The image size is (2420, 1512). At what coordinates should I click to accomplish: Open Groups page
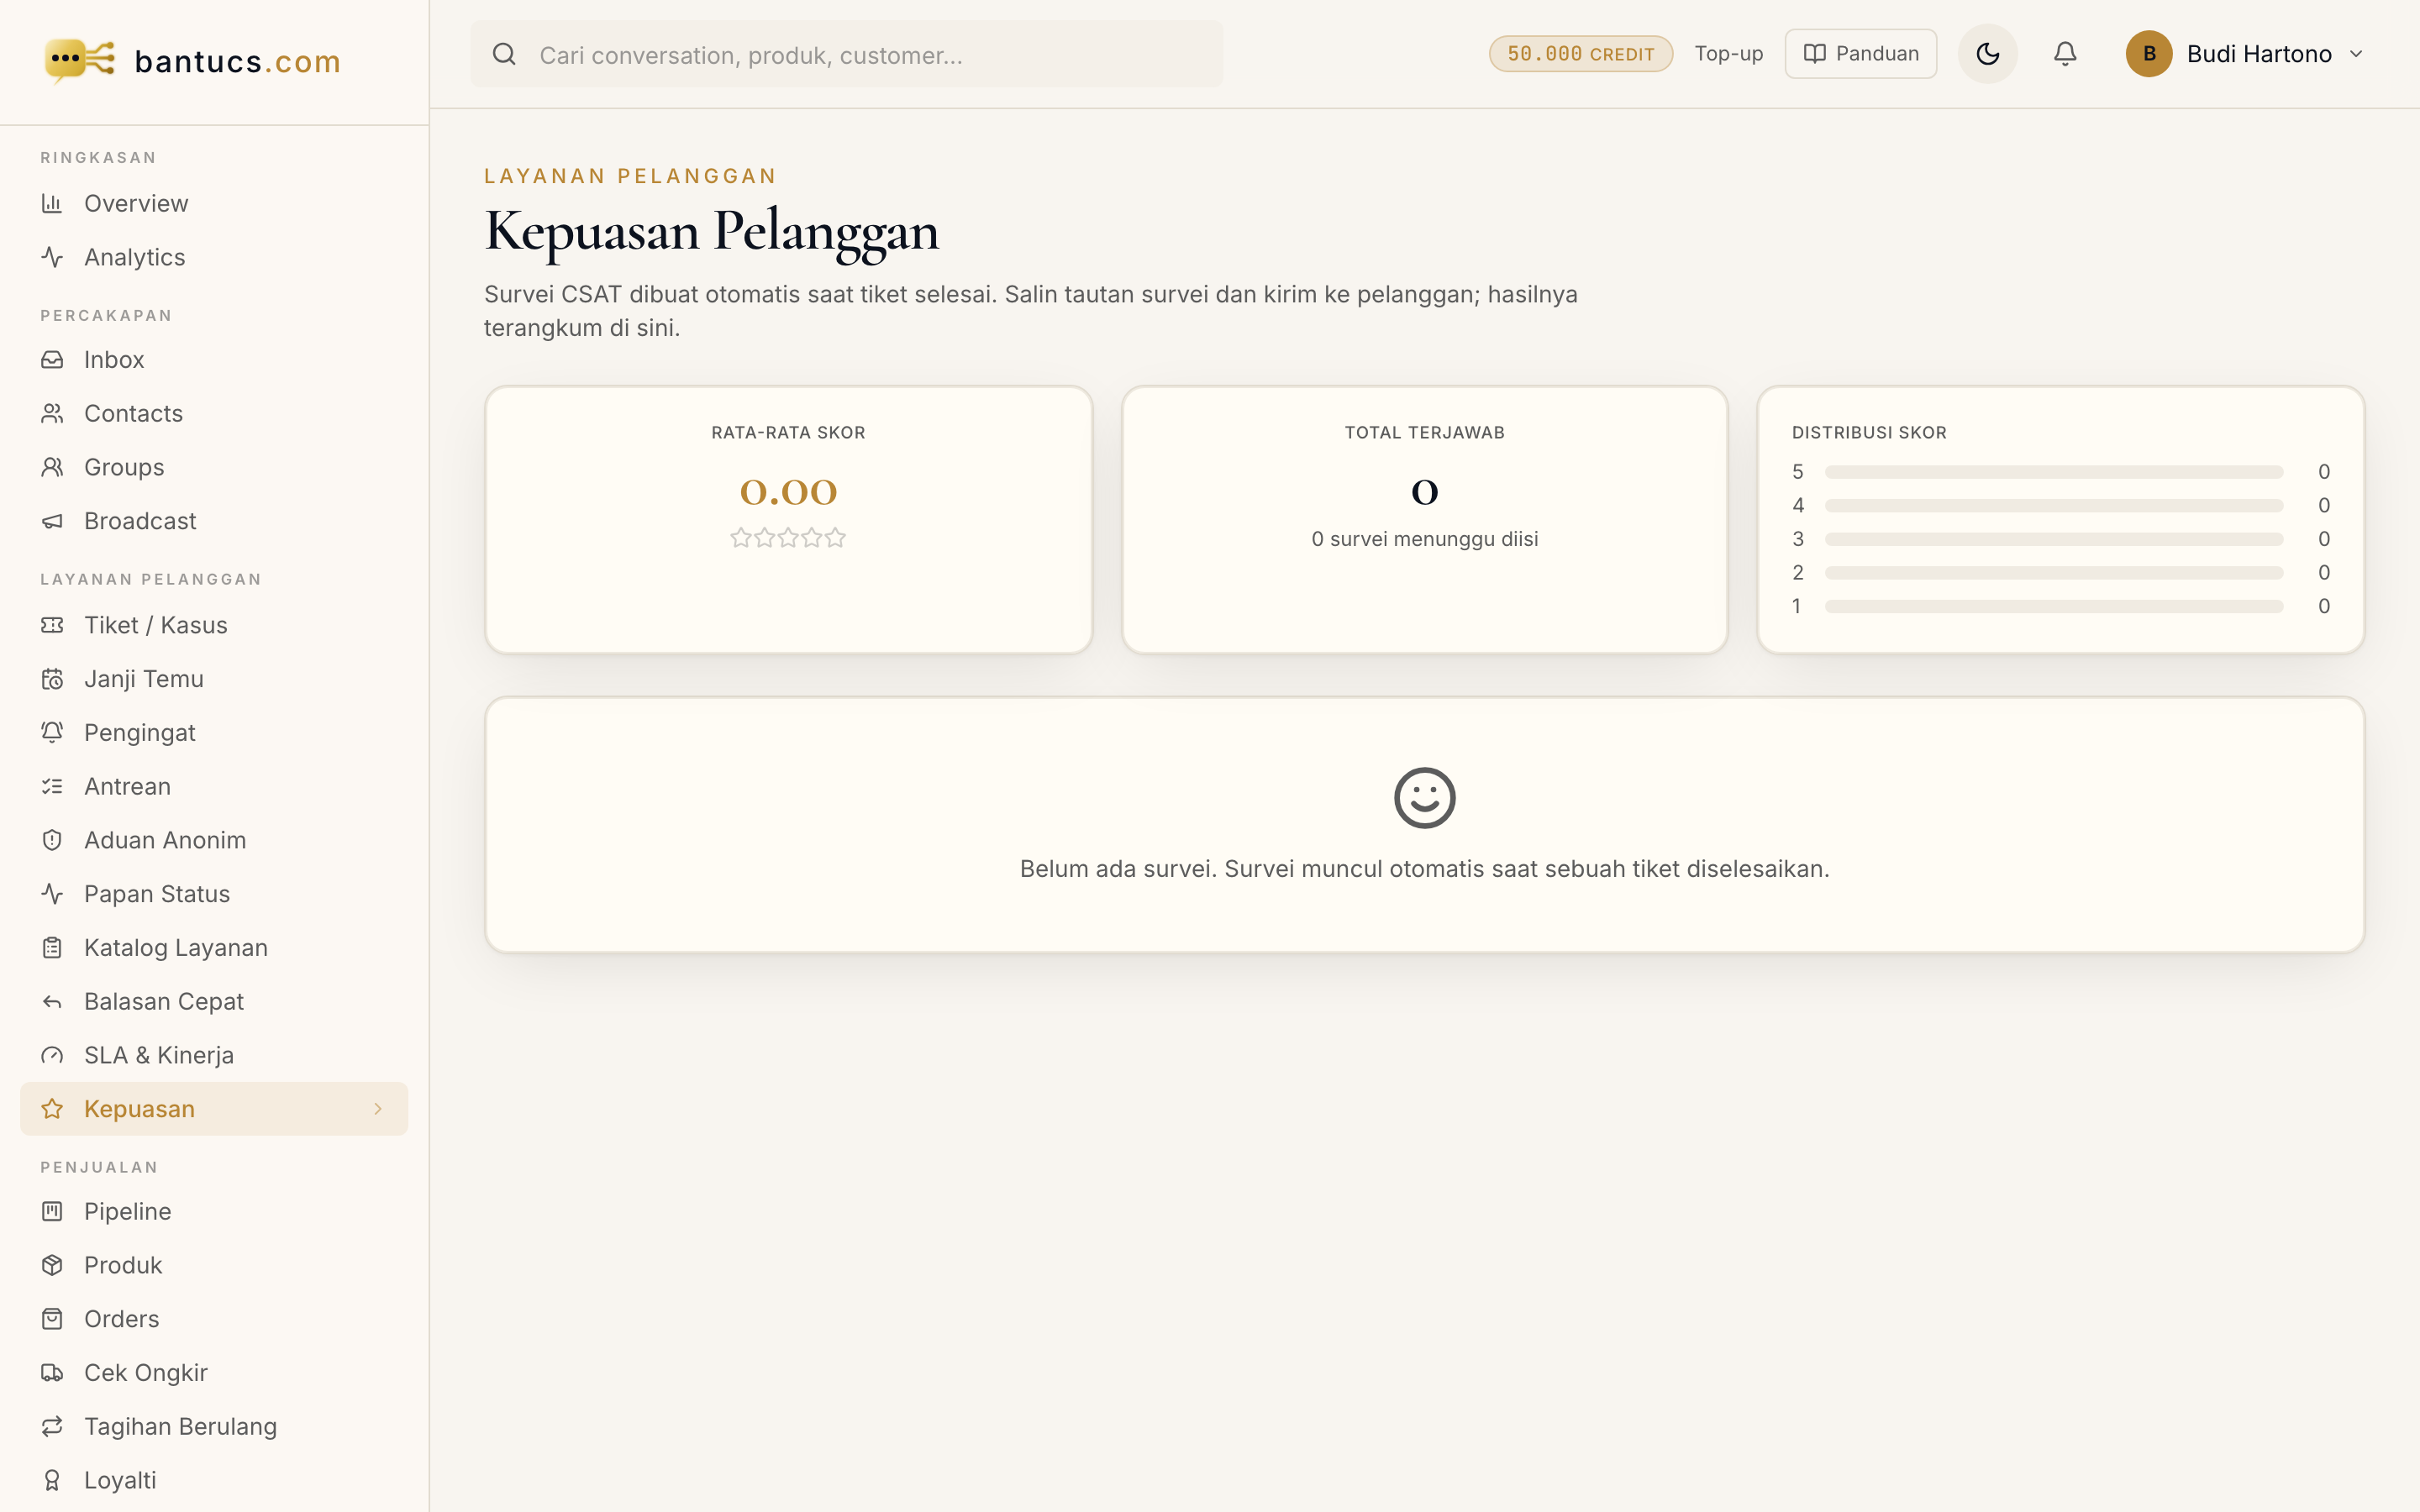[x=214, y=467]
